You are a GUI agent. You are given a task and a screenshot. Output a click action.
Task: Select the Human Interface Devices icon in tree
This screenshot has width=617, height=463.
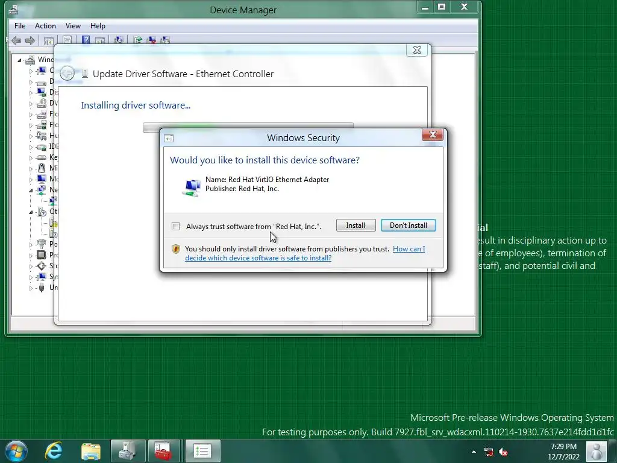[42, 136]
